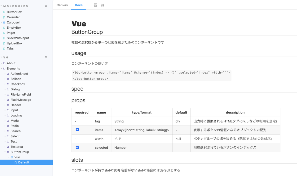This screenshot has height=176, width=297.
Task: Click the Vue component icon under ButtonGroup
Action: 12,157
